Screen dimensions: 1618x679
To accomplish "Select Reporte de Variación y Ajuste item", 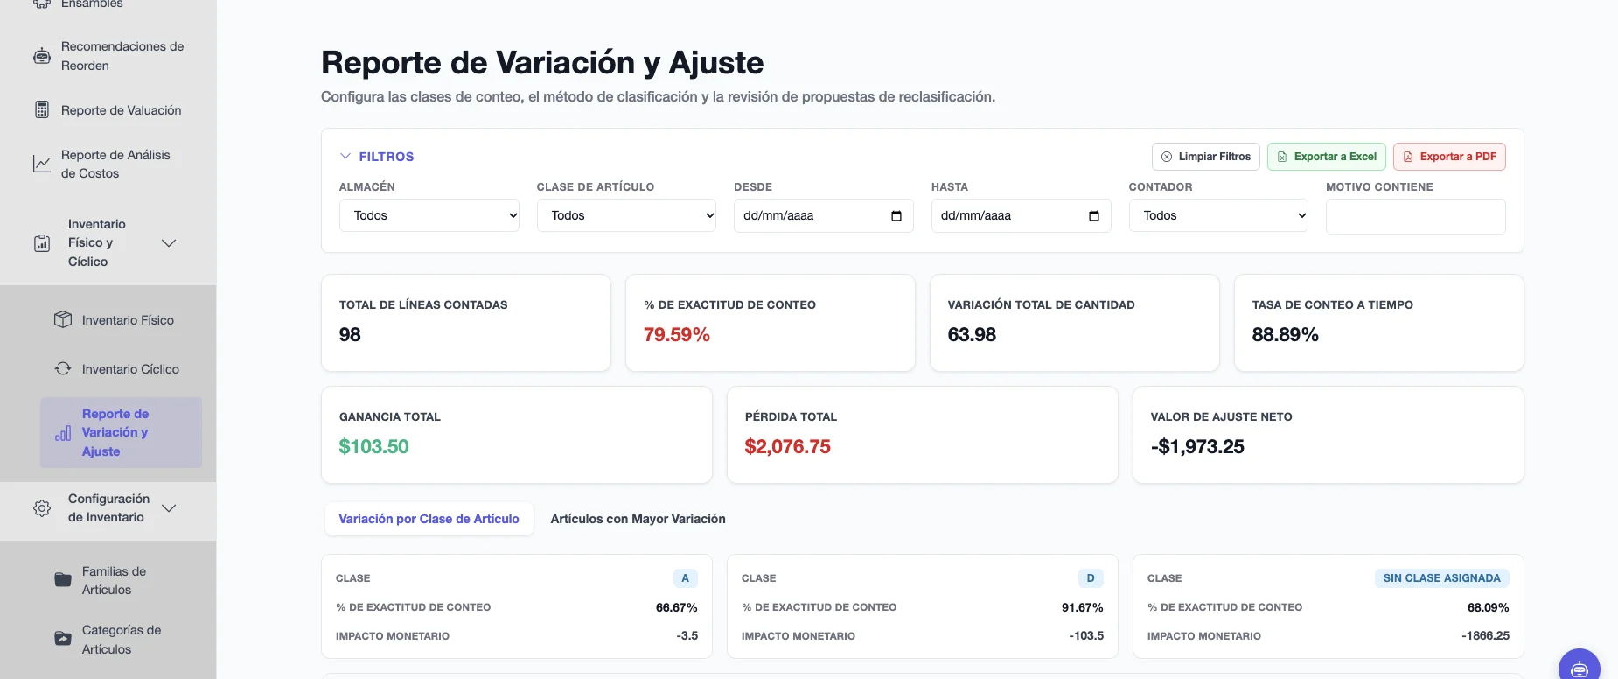I will 122,432.
